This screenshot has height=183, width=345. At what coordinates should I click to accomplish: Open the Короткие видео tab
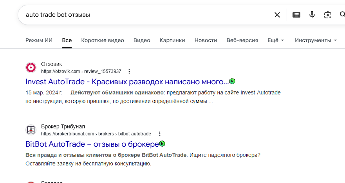[103, 40]
